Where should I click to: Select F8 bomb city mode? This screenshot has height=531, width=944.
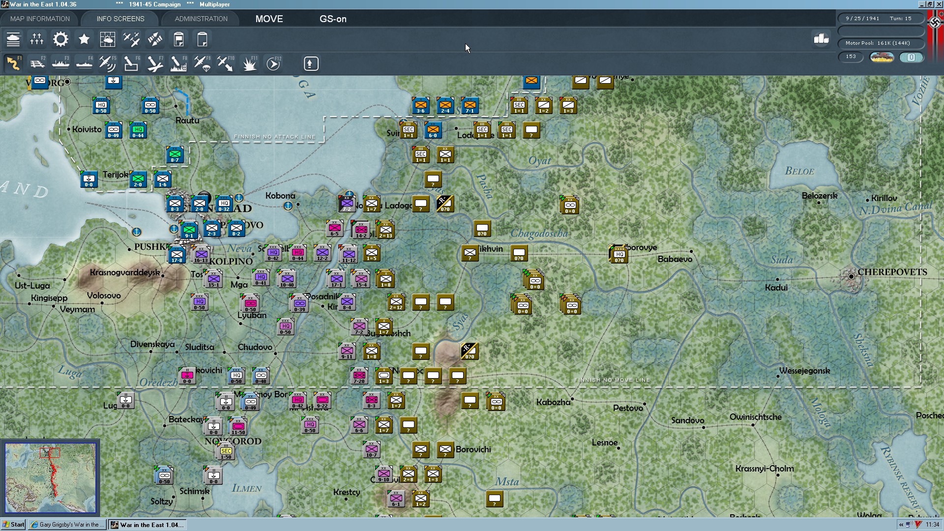[178, 63]
